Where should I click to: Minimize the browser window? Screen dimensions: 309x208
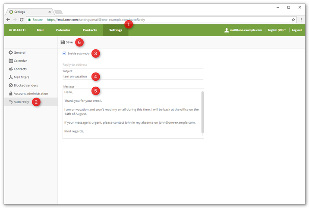pyautogui.click(x=277, y=7)
